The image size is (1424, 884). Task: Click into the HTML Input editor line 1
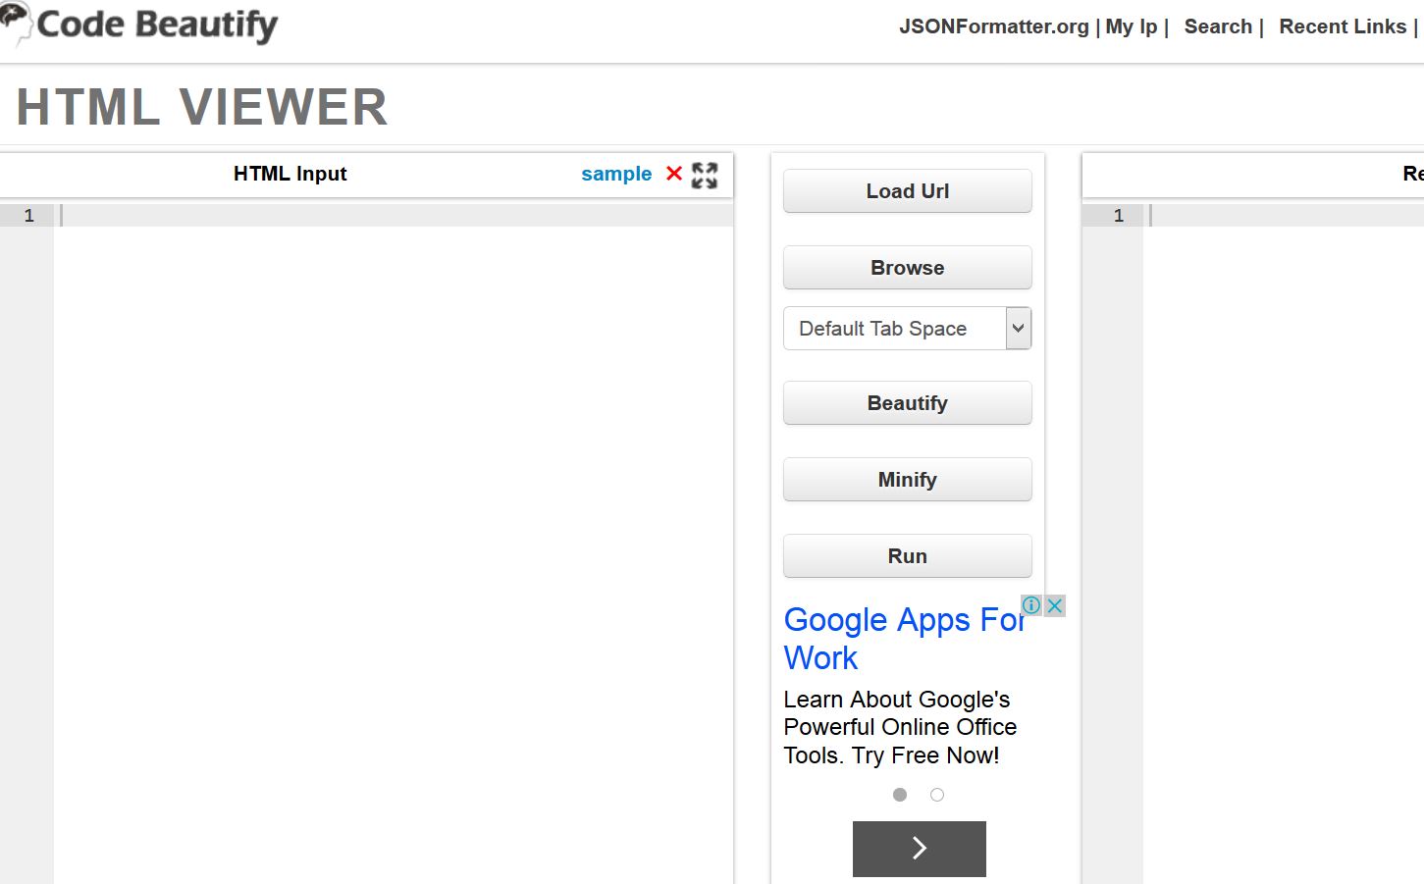pos(393,215)
